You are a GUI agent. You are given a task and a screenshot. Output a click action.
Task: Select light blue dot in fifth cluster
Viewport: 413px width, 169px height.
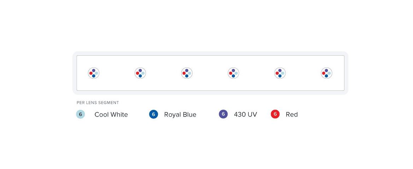[x=283, y=73]
